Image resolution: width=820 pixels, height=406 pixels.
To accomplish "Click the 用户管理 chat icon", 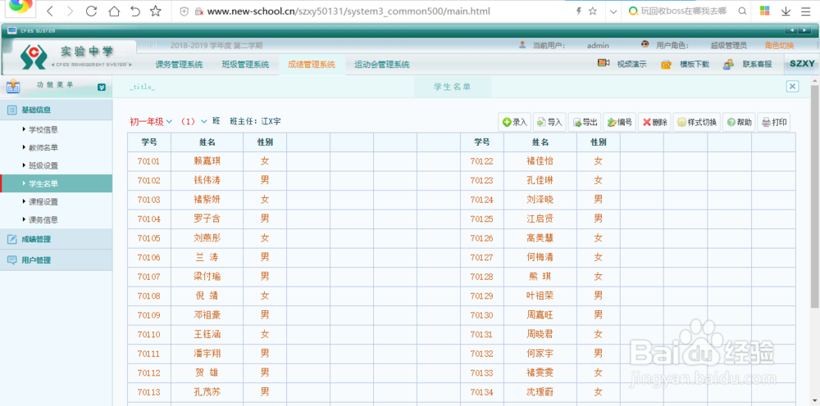I will pos(11,259).
